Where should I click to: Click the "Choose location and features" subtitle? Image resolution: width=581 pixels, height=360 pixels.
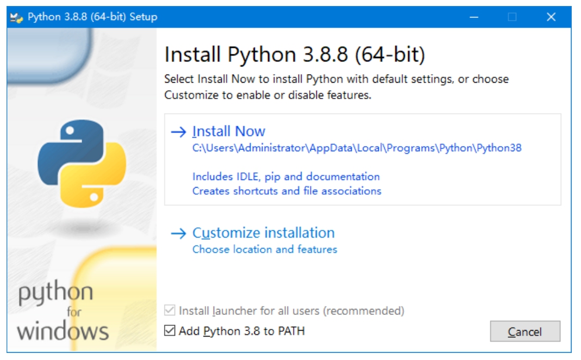tap(265, 250)
